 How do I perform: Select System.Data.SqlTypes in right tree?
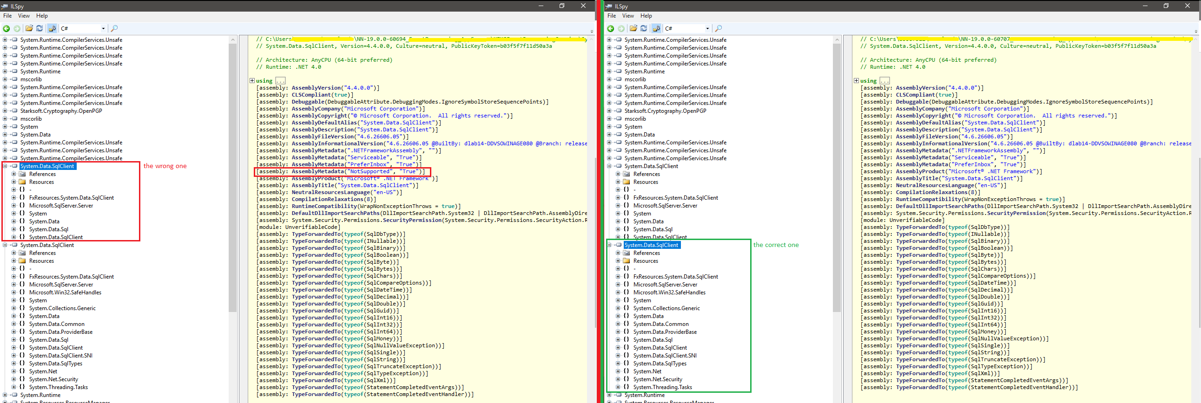tap(660, 364)
